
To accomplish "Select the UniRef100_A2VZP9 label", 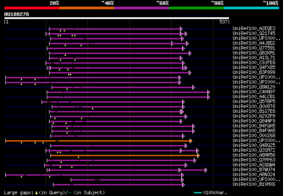I will (254, 116).
